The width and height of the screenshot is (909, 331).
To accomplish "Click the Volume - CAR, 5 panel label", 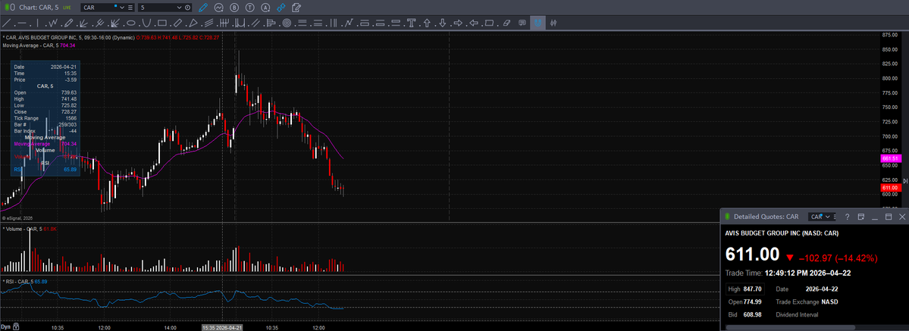I will [21, 229].
